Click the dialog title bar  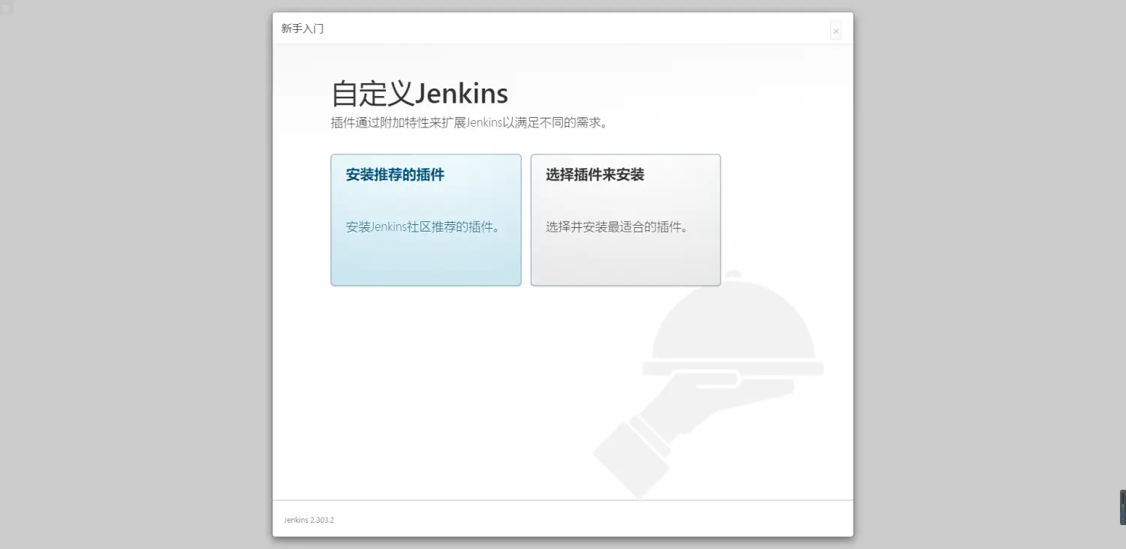tap(561, 28)
